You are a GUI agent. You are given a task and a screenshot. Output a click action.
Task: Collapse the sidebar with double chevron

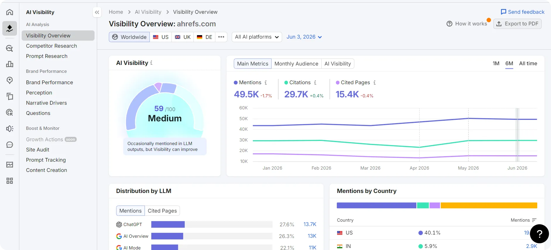[x=97, y=12]
